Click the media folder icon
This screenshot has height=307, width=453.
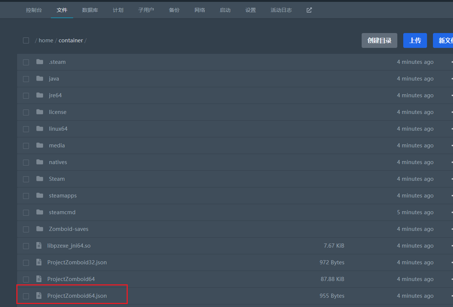point(40,146)
